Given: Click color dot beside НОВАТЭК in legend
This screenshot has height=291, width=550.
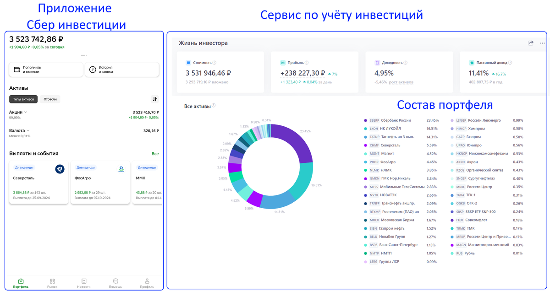Looking at the screenshot, I should click(x=365, y=195).
